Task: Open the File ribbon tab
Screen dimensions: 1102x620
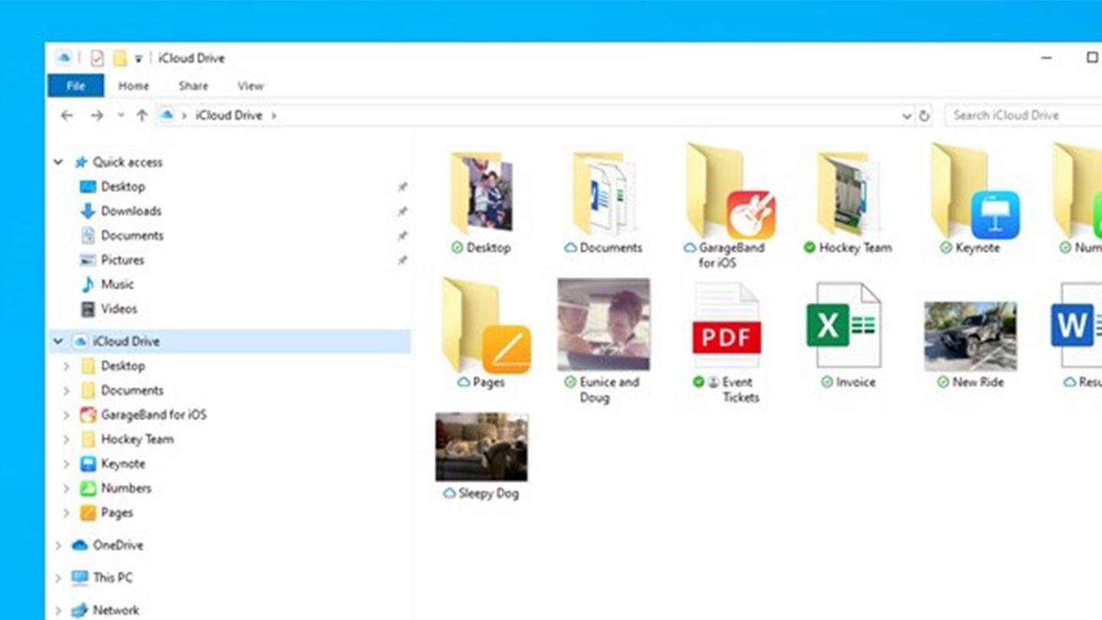Action: pyautogui.click(x=76, y=86)
